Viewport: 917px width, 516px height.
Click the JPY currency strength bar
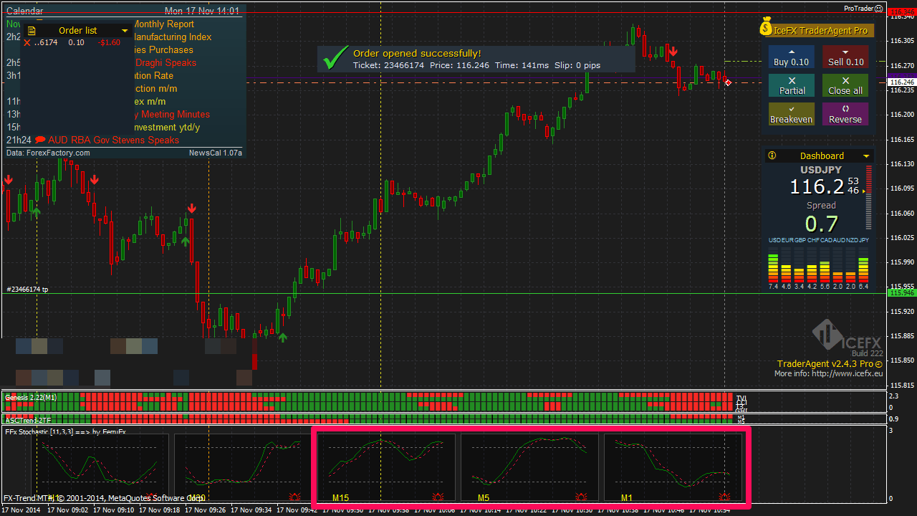[863, 269]
